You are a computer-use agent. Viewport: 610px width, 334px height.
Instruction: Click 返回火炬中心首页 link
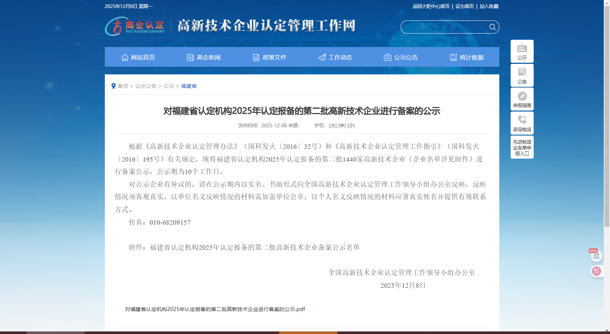pos(431,6)
